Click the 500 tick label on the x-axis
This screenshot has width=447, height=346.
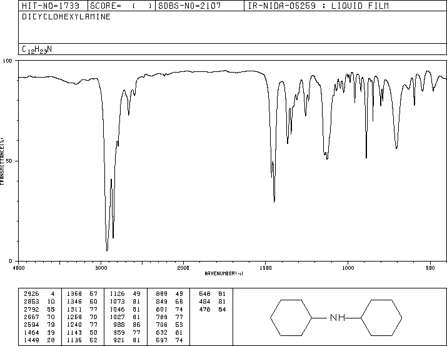click(430, 268)
